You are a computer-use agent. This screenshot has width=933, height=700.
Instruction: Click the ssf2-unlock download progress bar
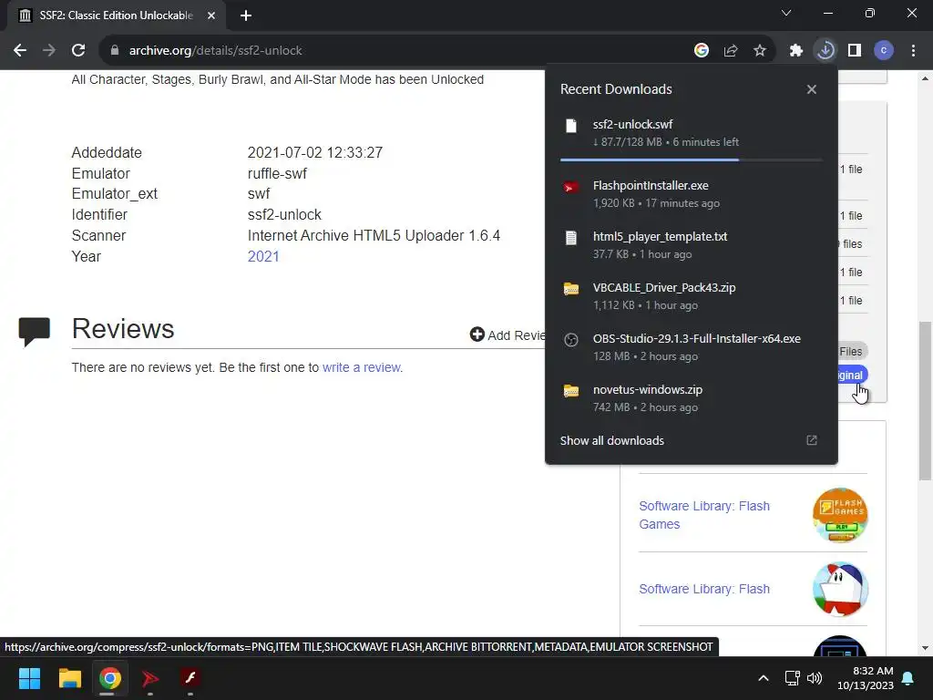[x=691, y=160]
